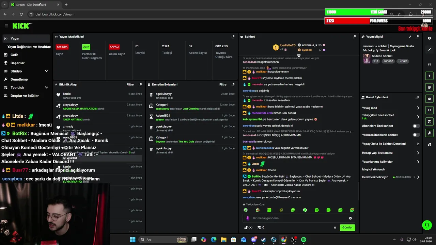Open Yasaklanmış kelimeler options arrow
The image size is (436, 245).
point(418,162)
